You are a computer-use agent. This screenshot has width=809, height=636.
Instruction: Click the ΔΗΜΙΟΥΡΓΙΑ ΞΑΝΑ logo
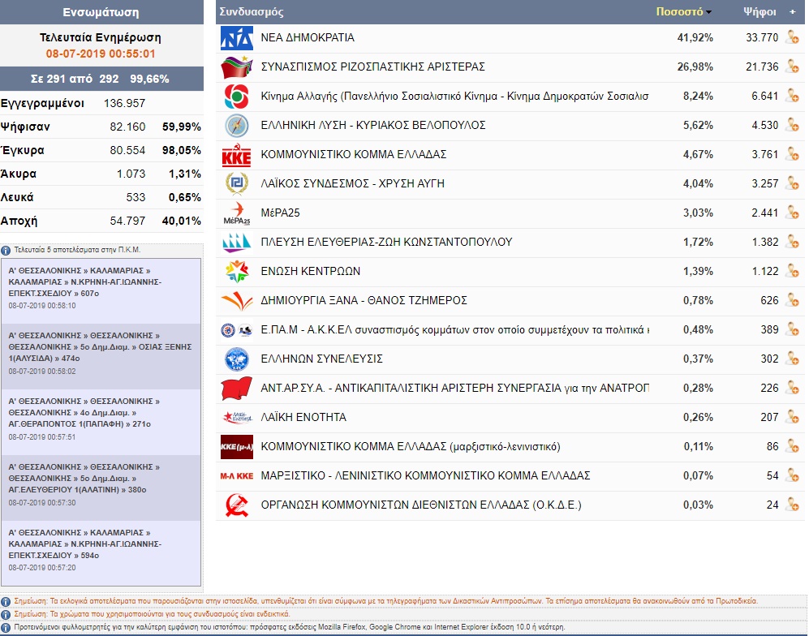click(x=237, y=301)
